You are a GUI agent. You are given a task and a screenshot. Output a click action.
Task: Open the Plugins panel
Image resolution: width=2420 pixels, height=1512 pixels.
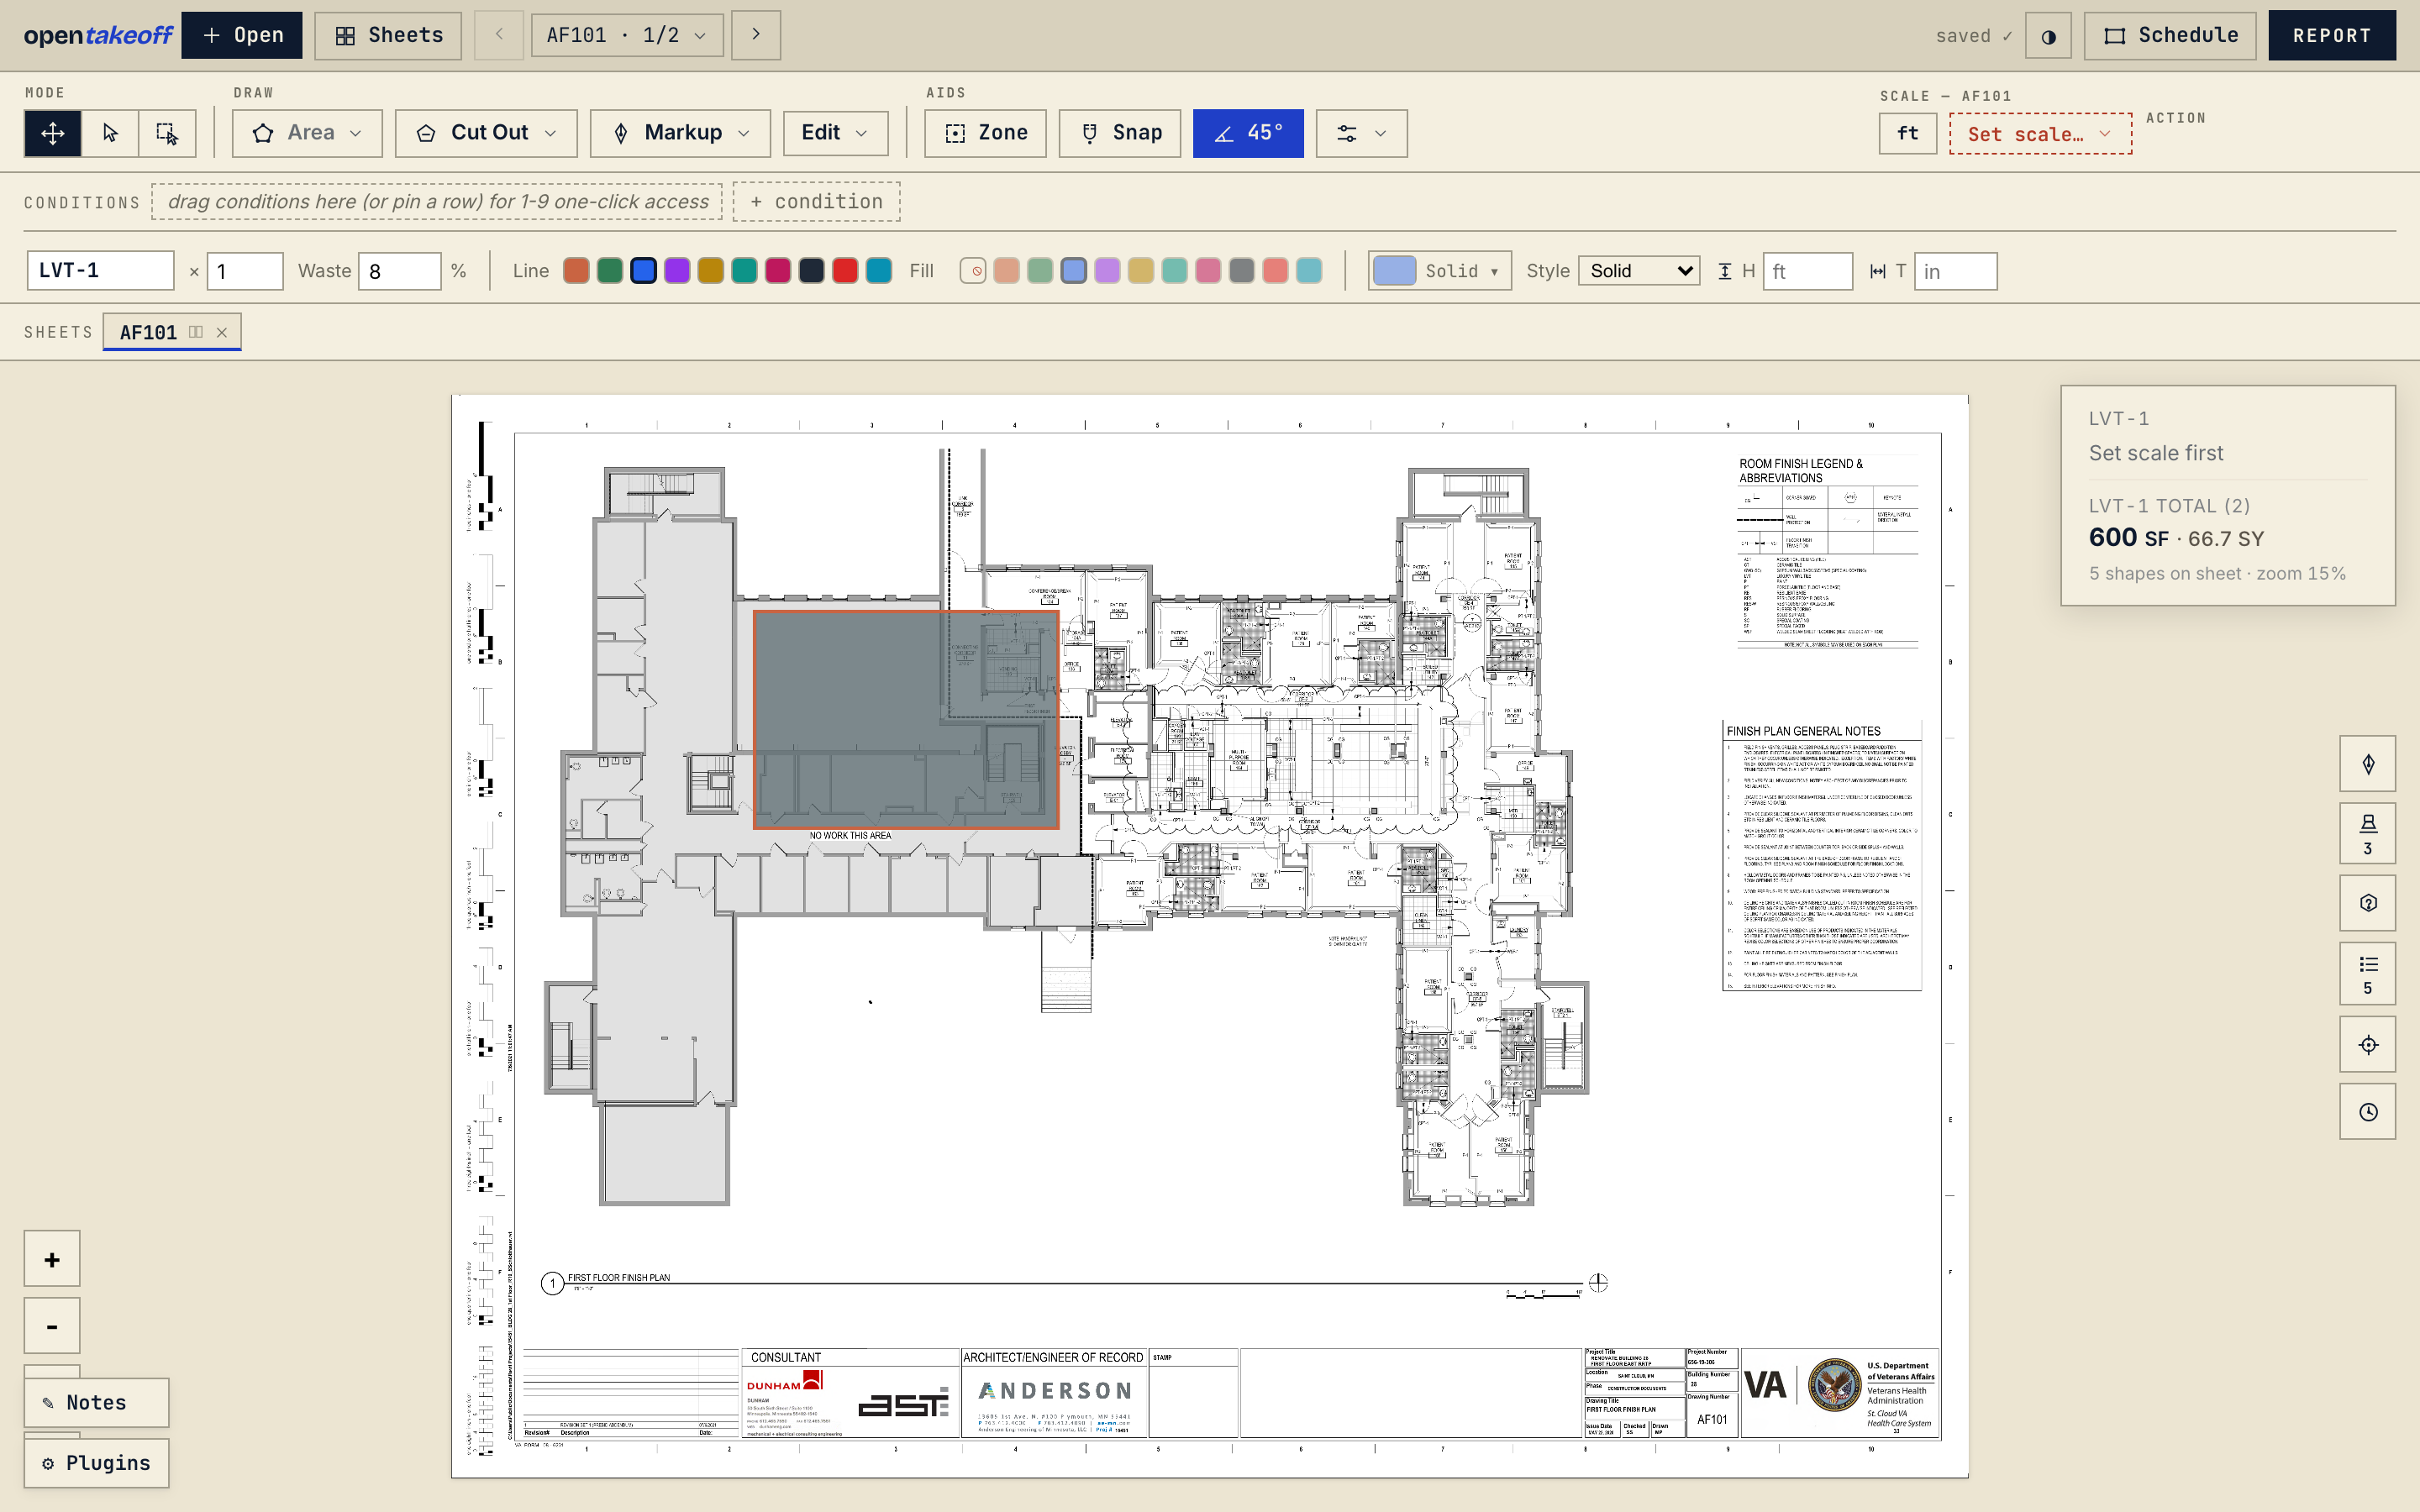pos(97,1463)
